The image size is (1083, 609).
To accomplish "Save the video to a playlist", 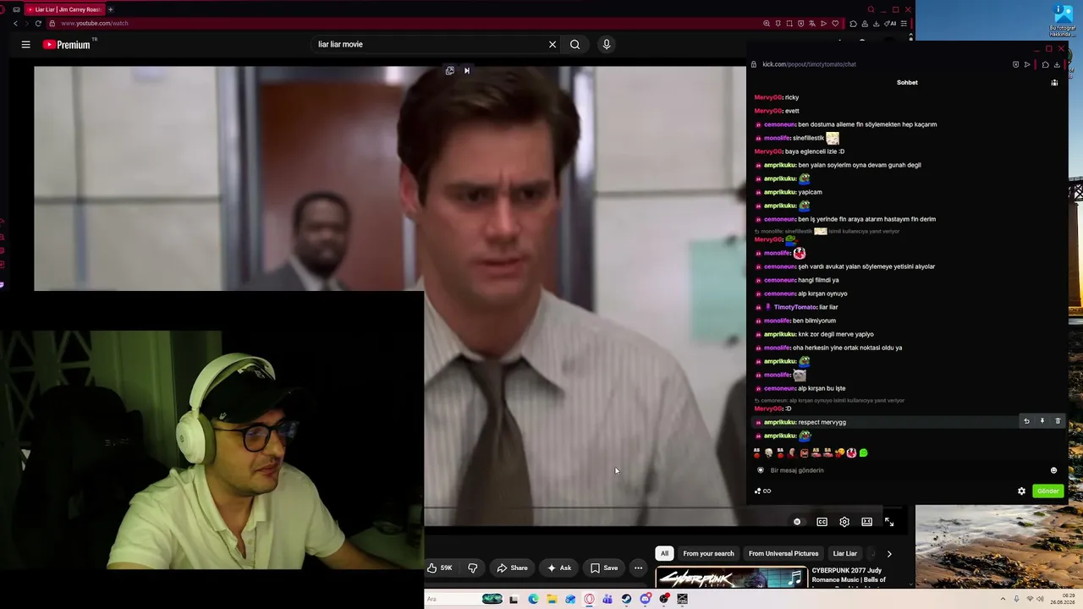I will point(604,568).
